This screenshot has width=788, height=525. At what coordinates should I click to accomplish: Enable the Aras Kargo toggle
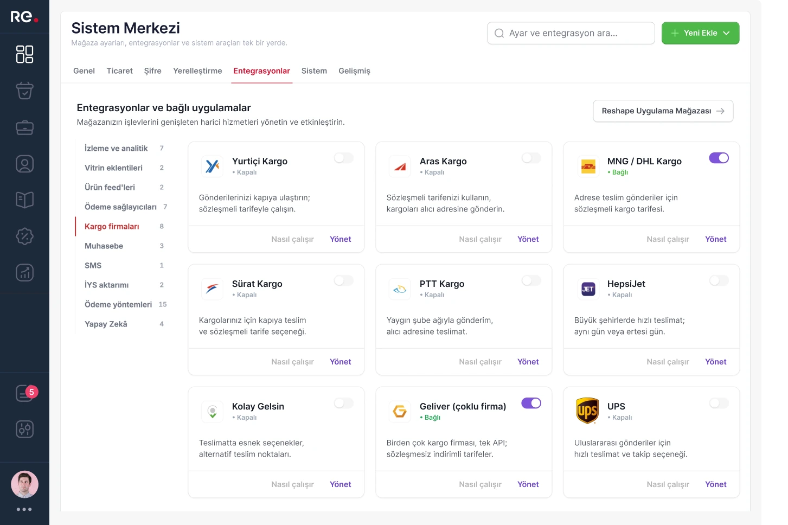[531, 158]
